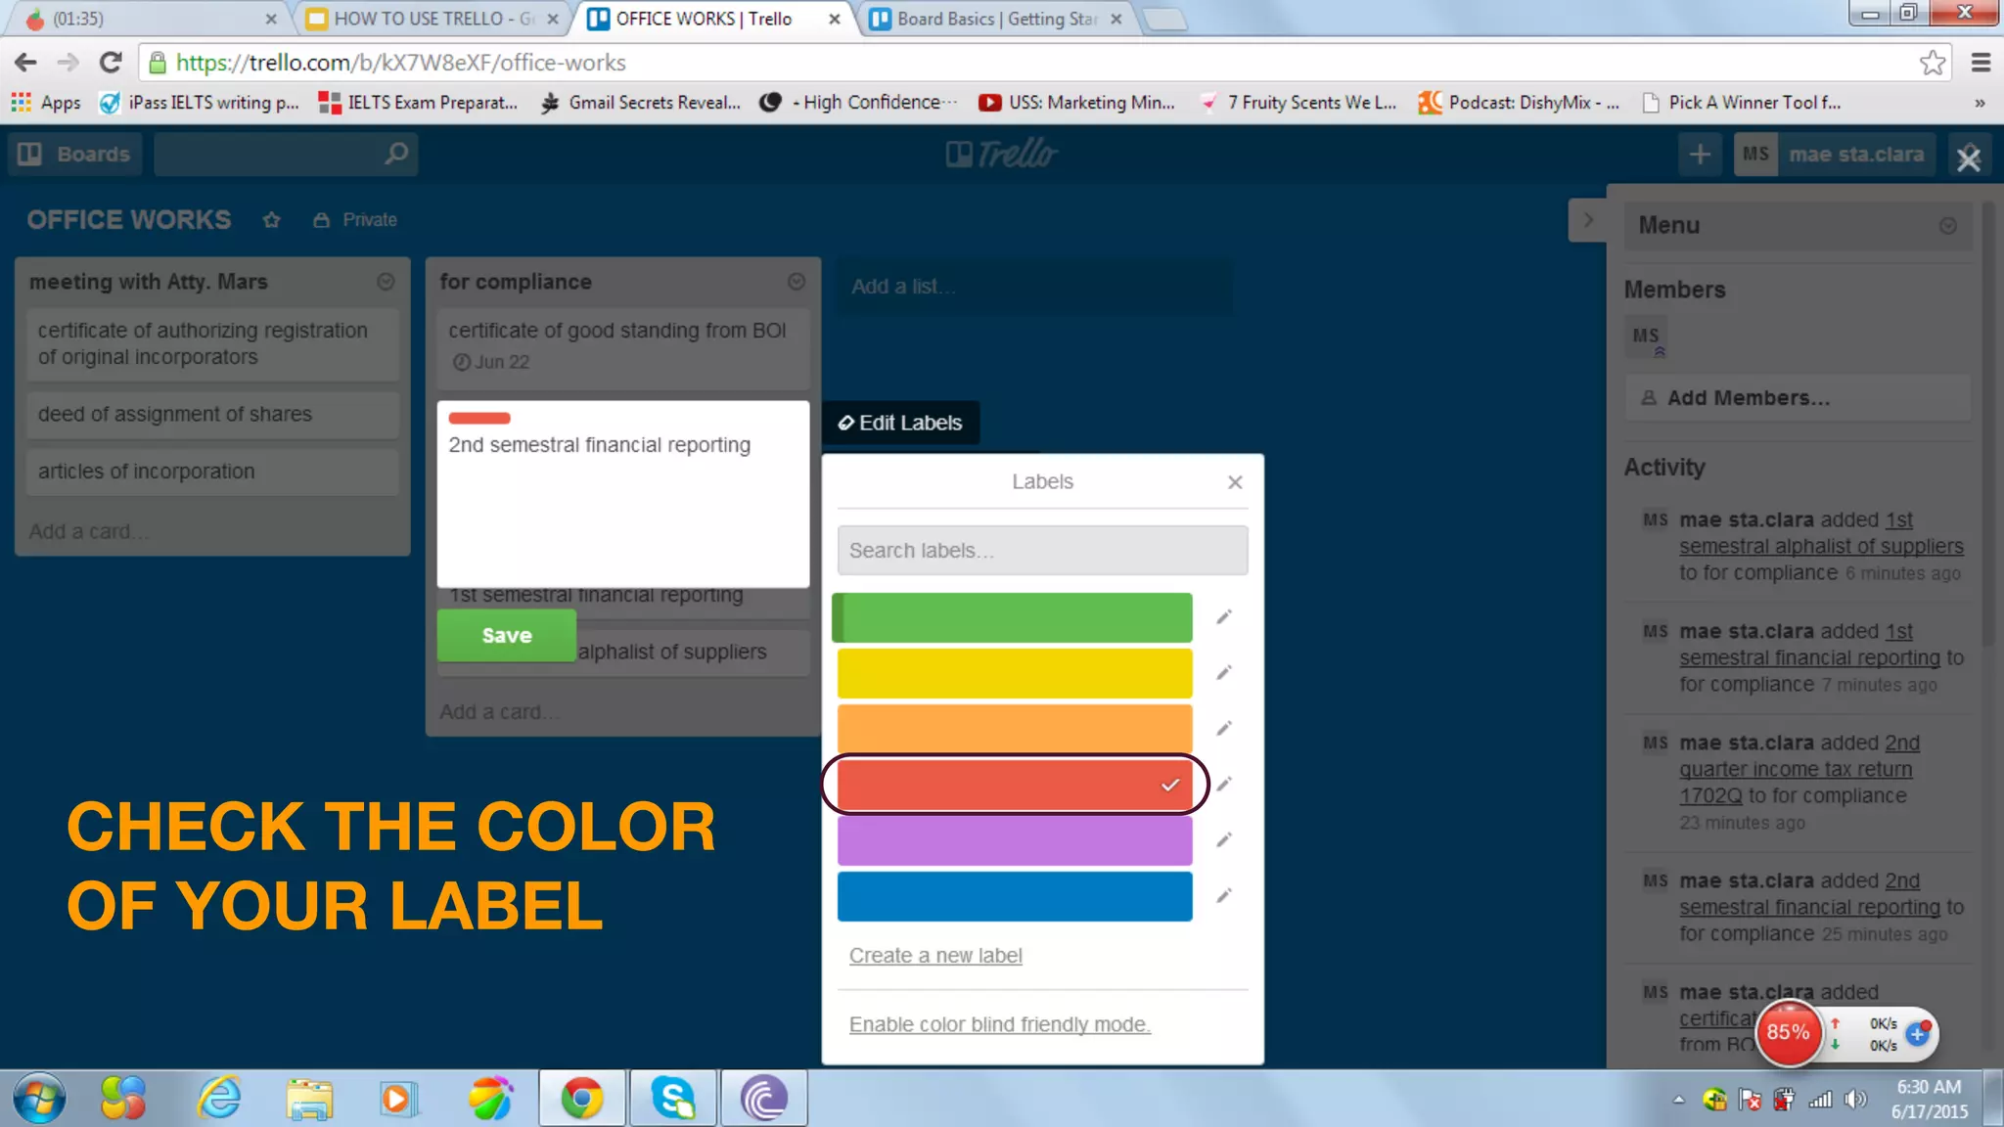Screen dimensions: 2004x1127
Task: Edit the purple label with its pencil icon
Action: tap(1223, 840)
